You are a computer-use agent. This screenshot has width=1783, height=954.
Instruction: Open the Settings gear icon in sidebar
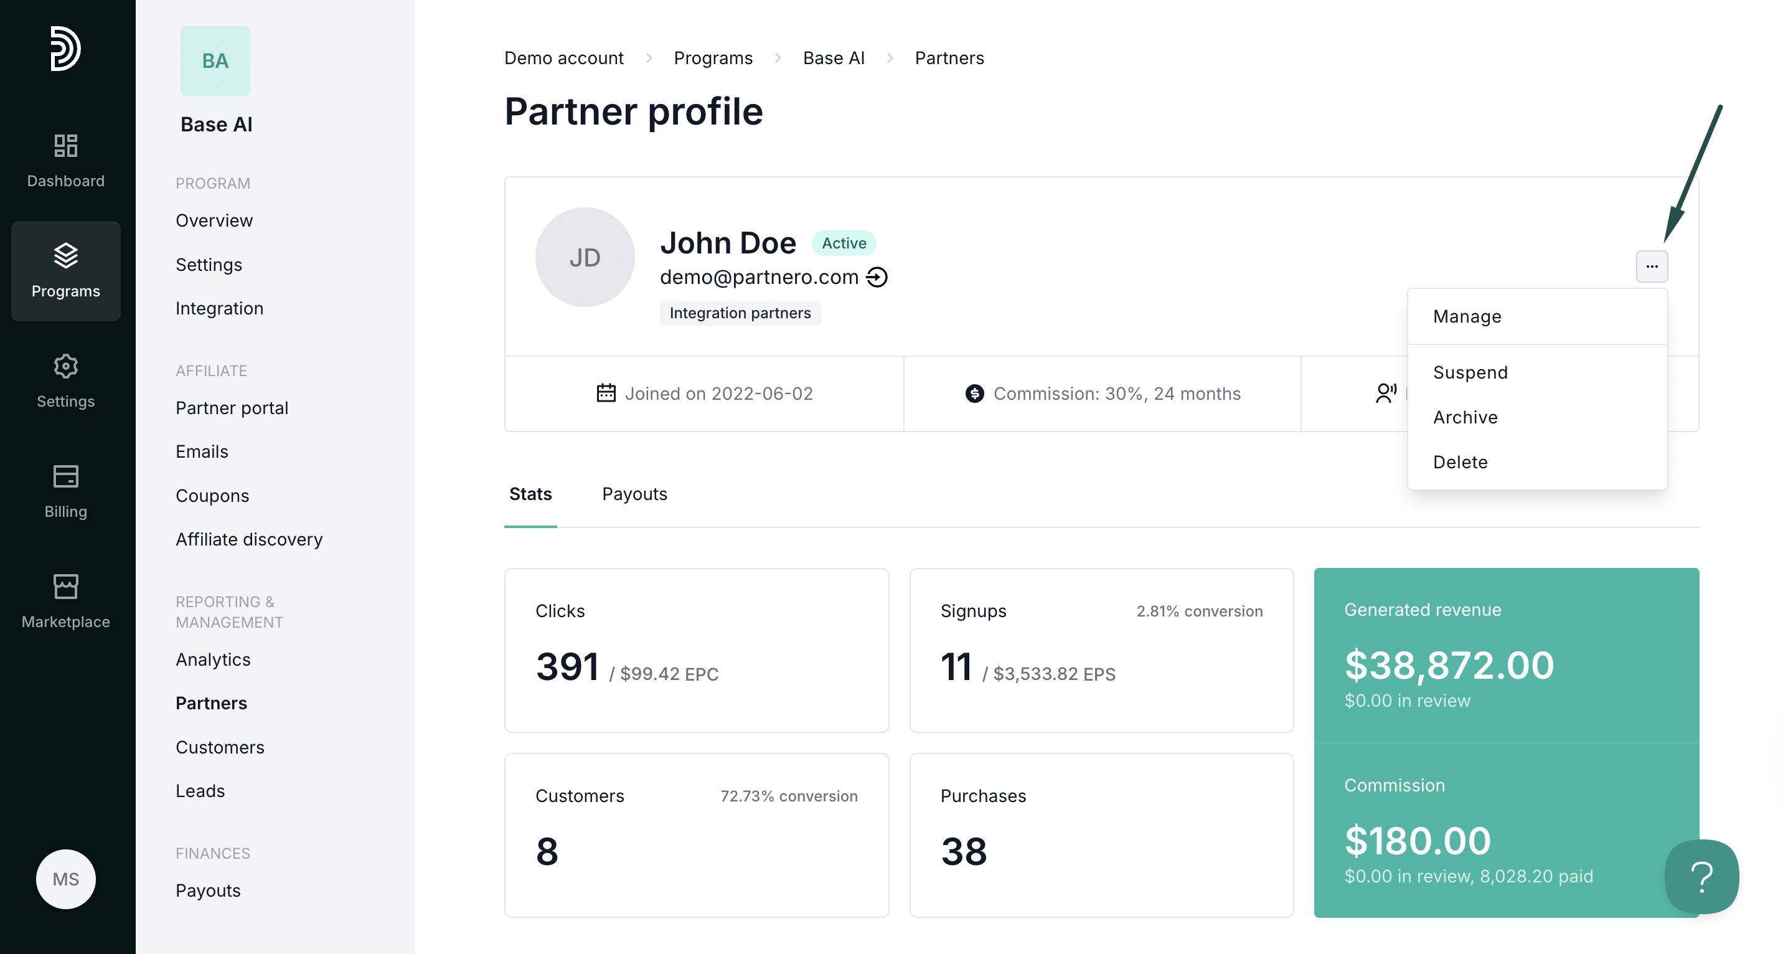click(x=66, y=366)
